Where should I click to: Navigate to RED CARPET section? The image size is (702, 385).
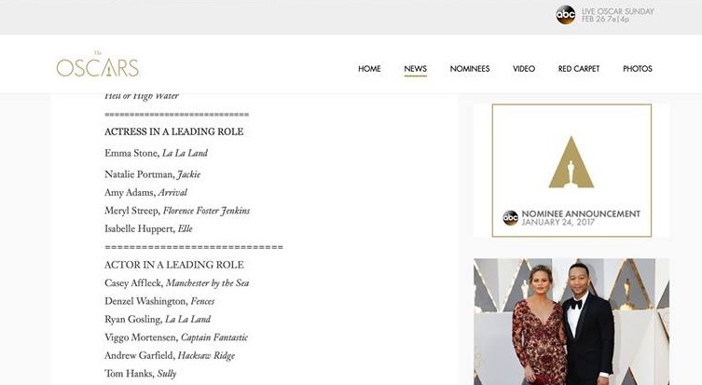(x=579, y=69)
